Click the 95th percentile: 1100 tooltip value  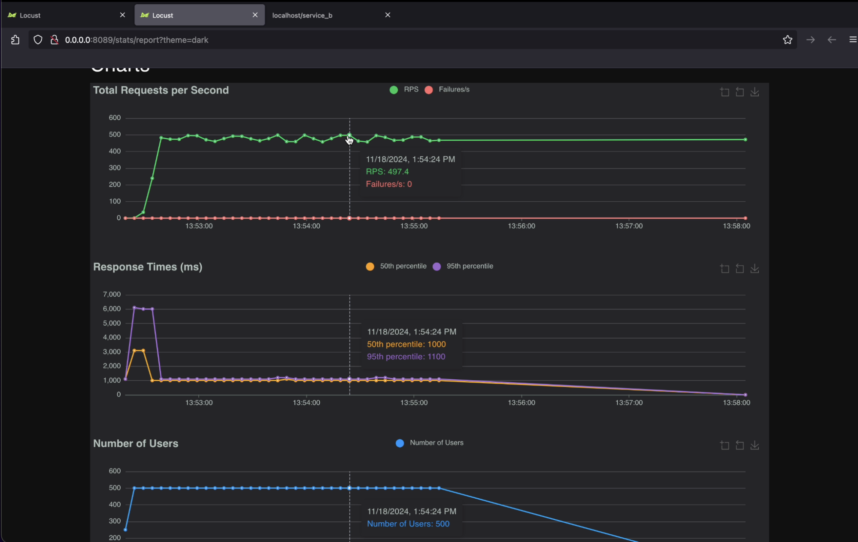pos(406,357)
